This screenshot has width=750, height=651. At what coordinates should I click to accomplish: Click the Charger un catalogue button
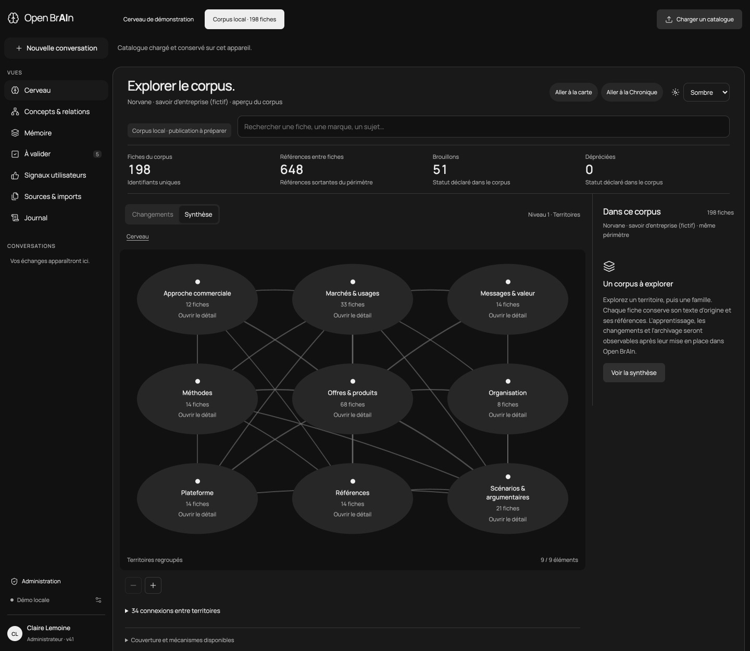coord(699,19)
